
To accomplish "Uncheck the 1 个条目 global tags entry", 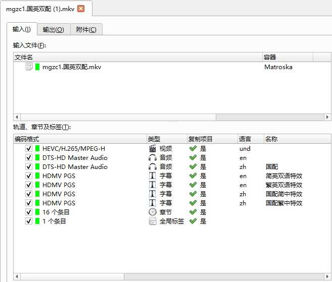I will (x=29, y=221).
